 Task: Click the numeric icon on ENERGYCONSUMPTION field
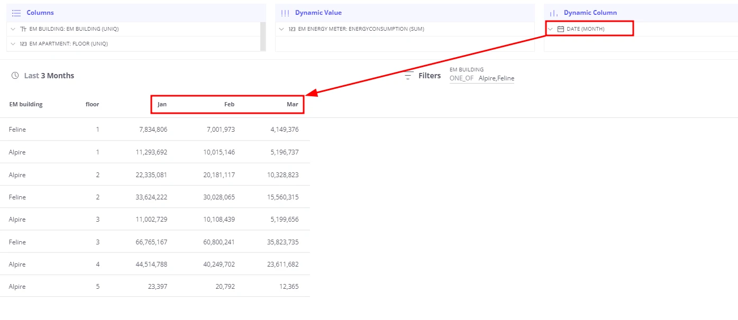click(292, 29)
